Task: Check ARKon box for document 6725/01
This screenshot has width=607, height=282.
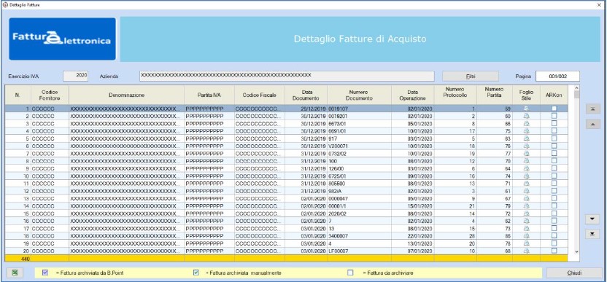Action: 554,176
